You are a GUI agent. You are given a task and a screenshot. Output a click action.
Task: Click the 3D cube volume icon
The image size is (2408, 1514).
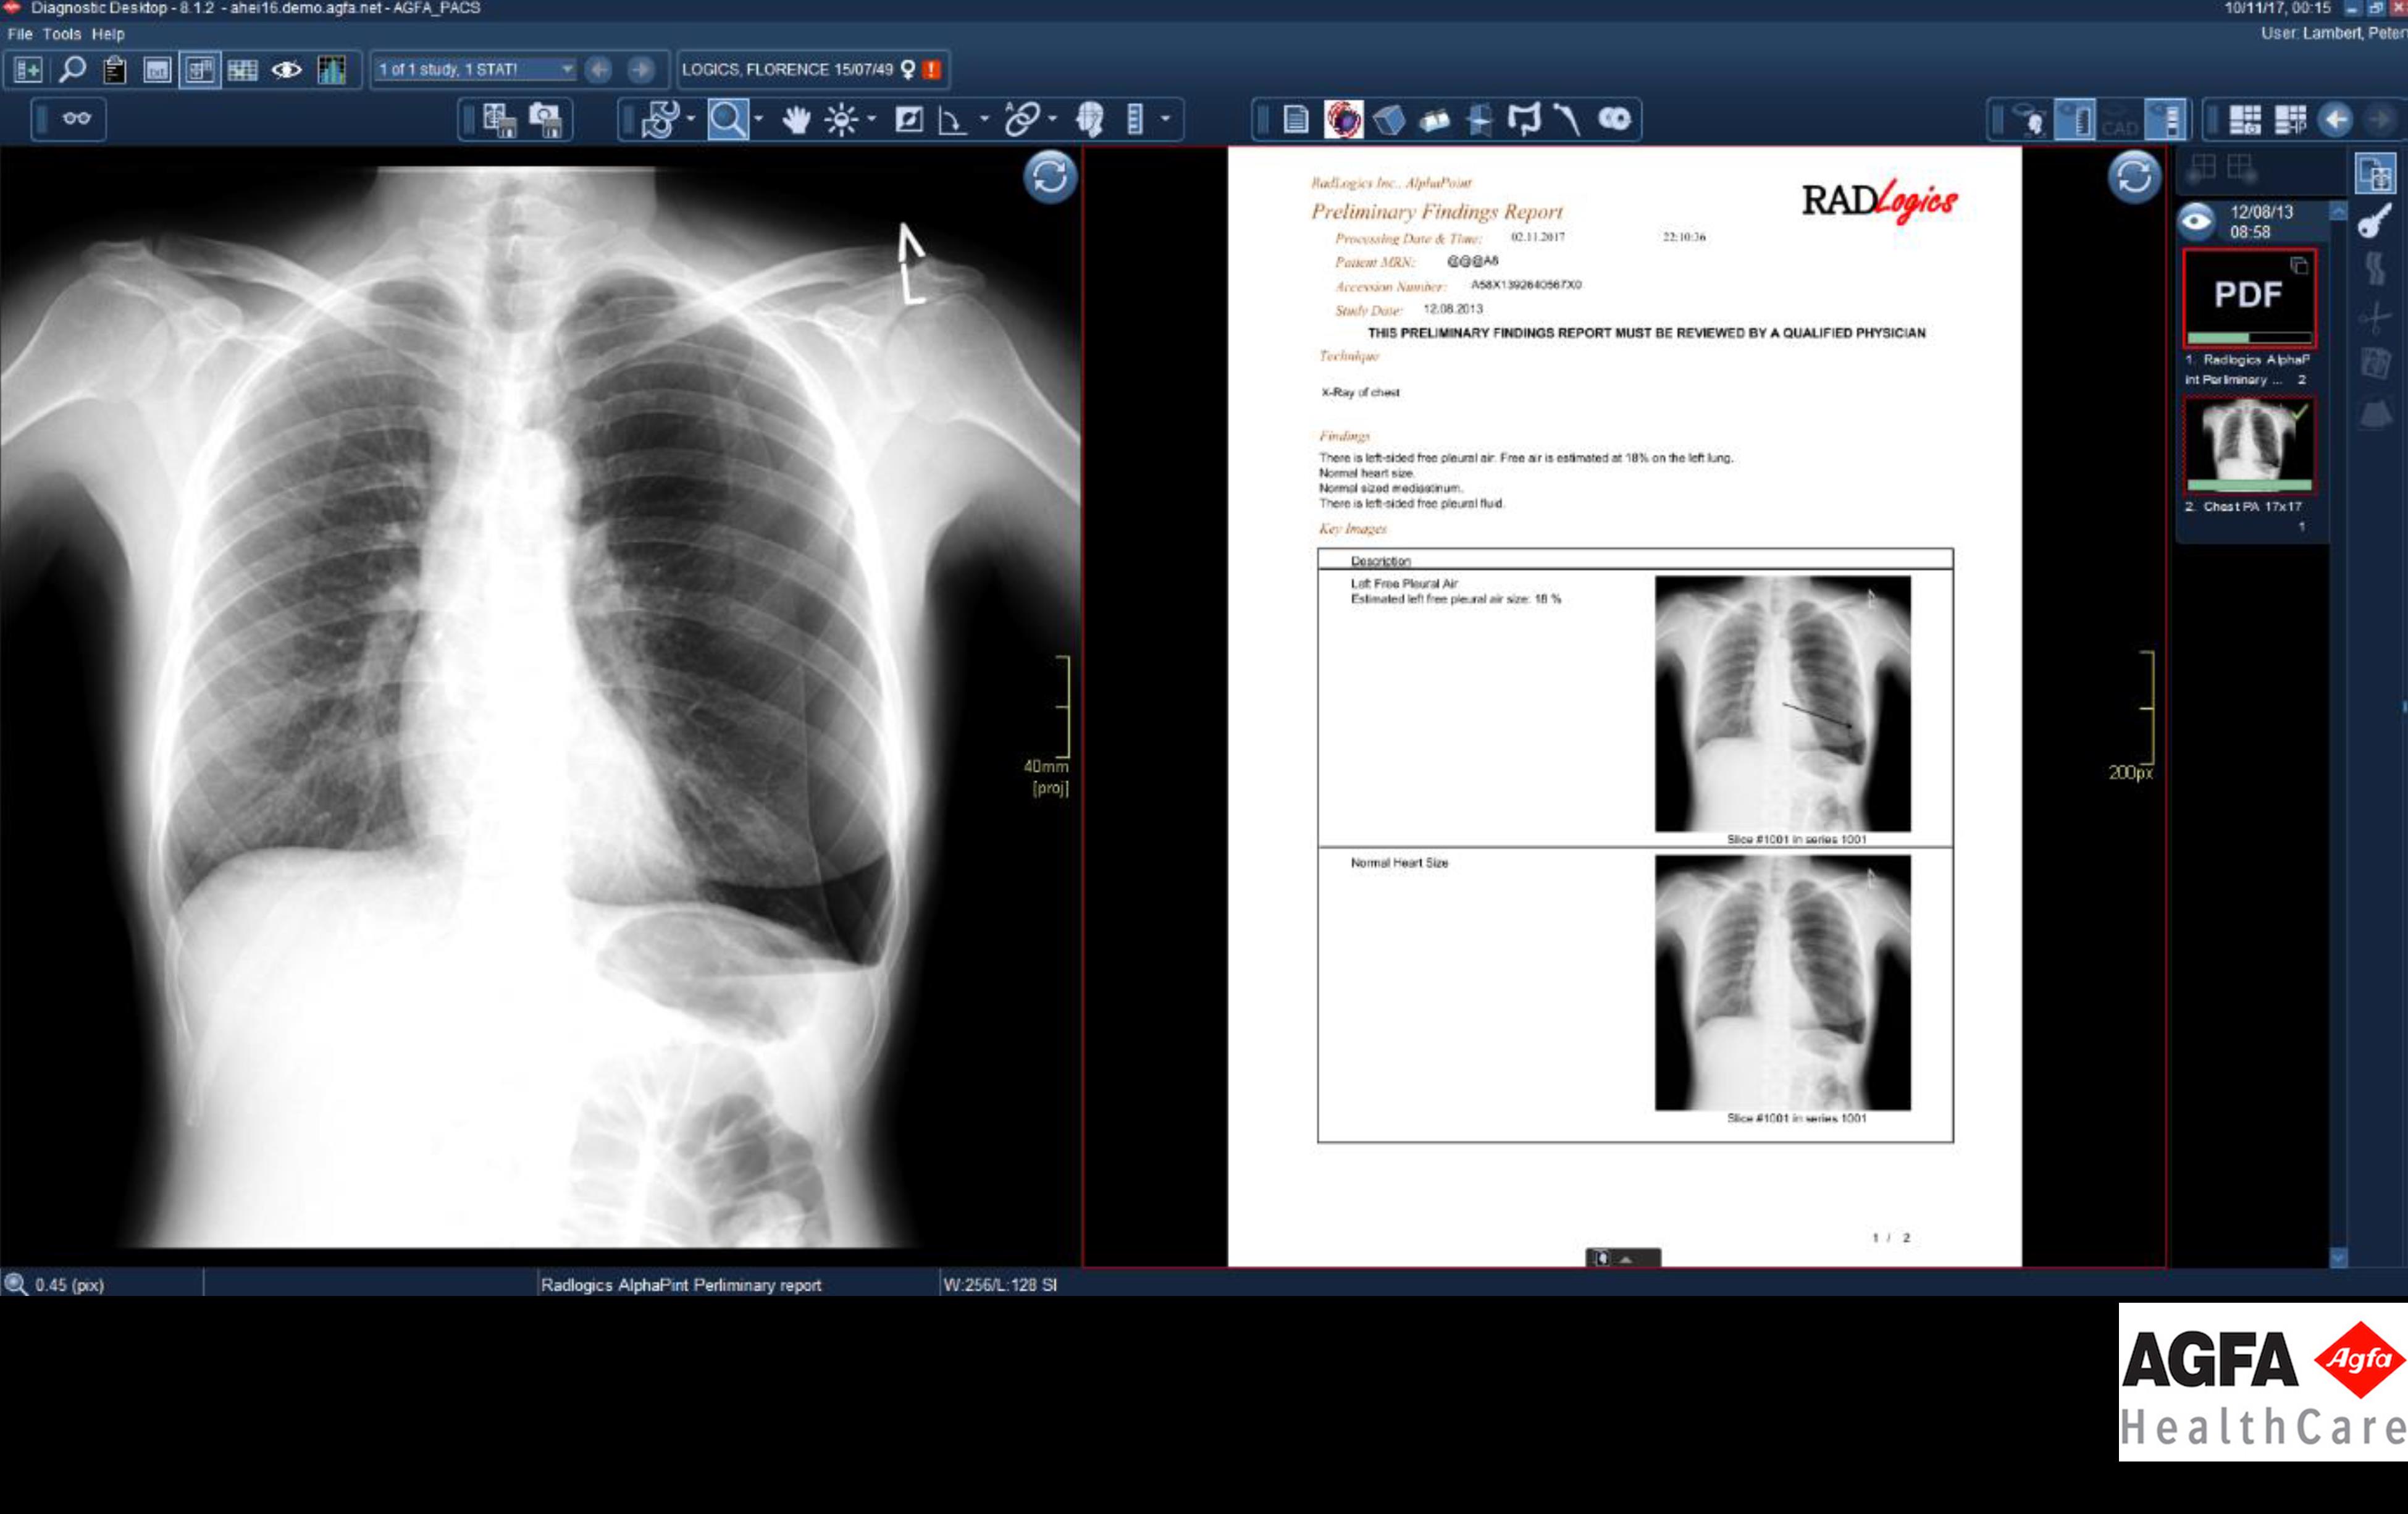[1389, 120]
